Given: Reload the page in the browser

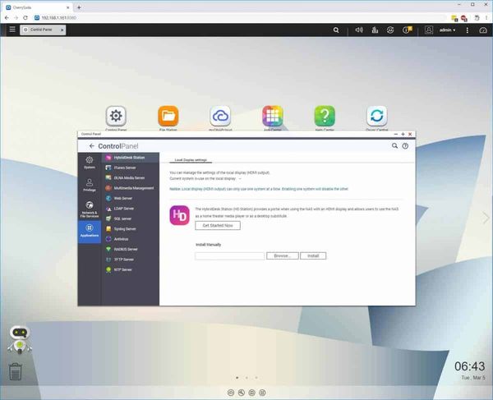Looking at the screenshot, I should tap(25, 18).
